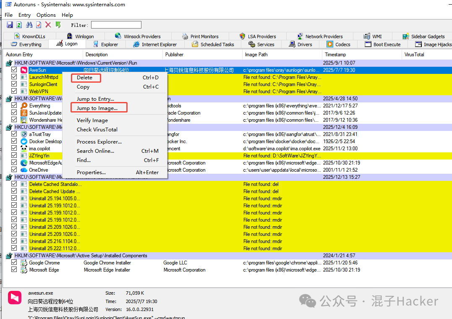Click the Refresh toolbar icon
This screenshot has height=319, width=452.
[19, 25]
